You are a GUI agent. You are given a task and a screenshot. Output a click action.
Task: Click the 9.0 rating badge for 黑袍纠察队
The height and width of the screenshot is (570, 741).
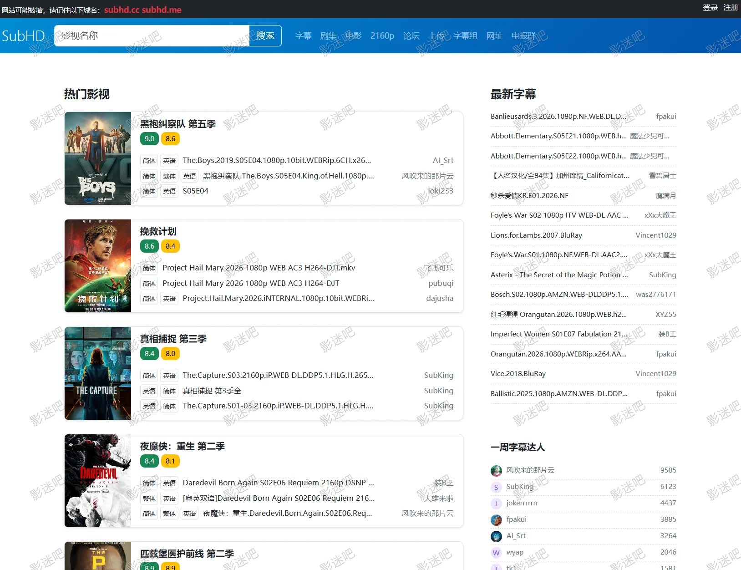[149, 139]
